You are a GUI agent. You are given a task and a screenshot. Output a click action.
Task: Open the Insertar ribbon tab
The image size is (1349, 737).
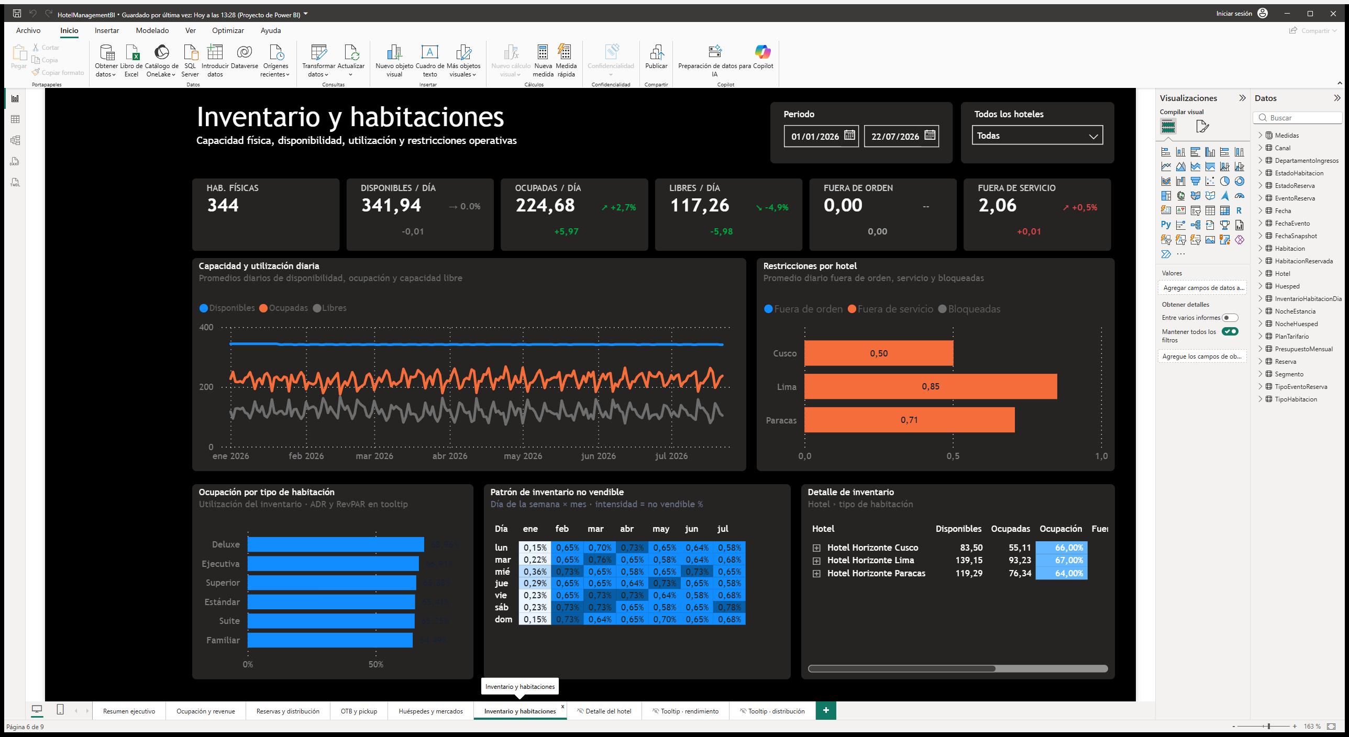click(x=107, y=30)
